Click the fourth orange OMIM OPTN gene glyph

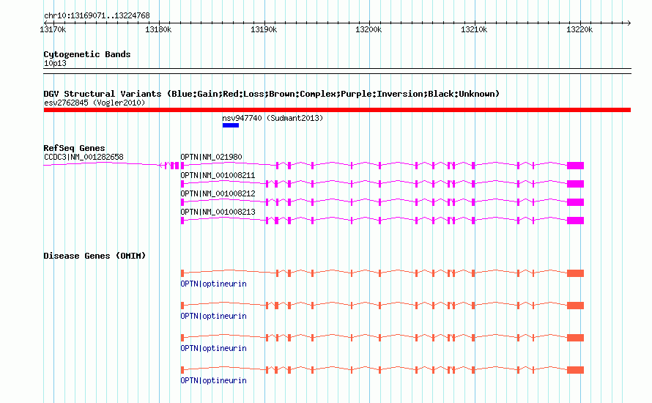pos(382,370)
